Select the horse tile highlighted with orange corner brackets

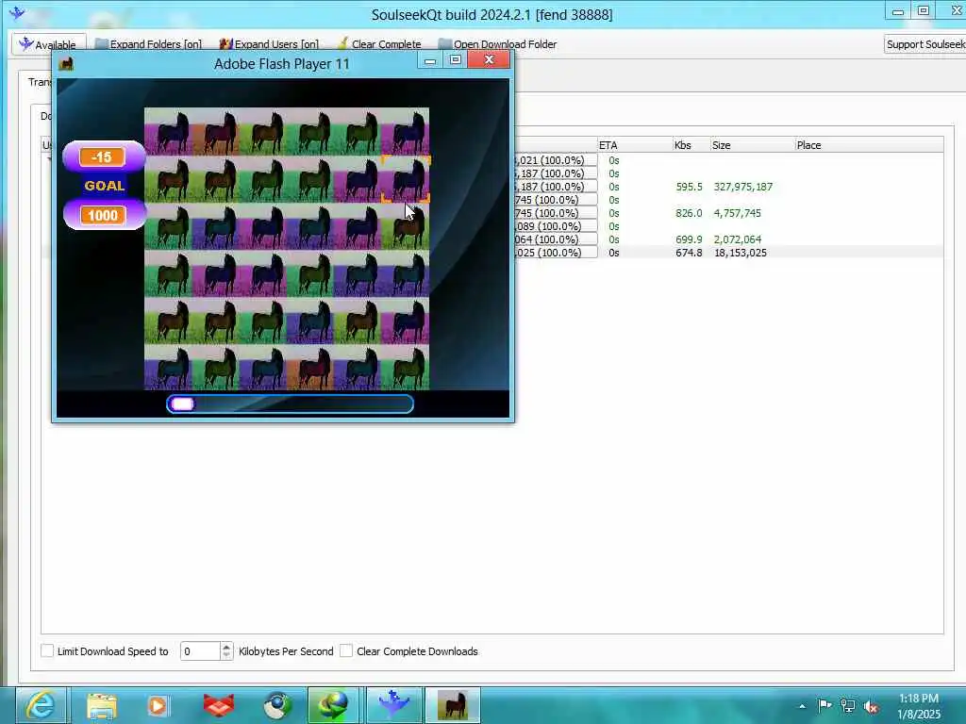406,178
